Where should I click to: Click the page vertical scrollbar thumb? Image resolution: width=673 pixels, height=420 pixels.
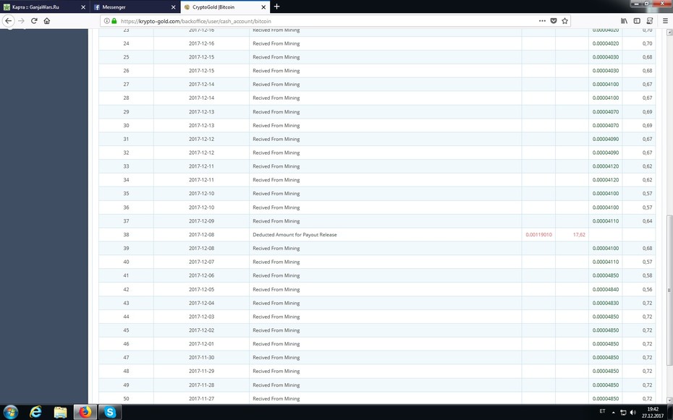669,290
